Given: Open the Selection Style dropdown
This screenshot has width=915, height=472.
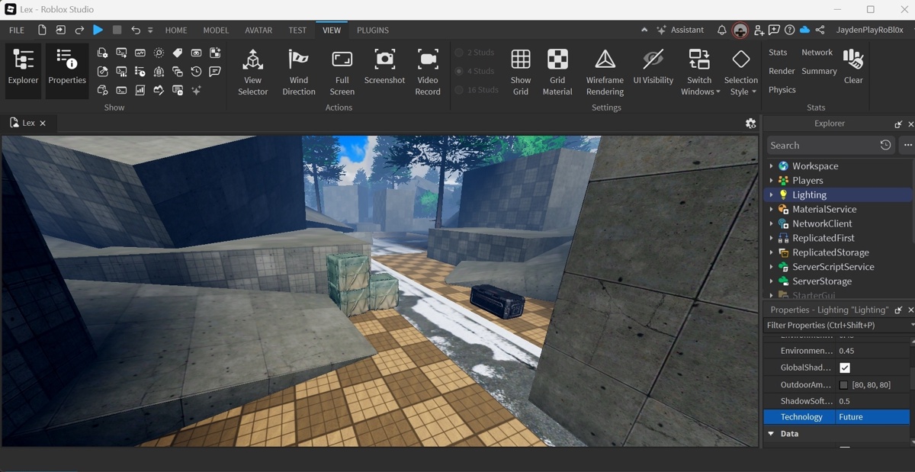Looking at the screenshot, I should pos(741,72).
